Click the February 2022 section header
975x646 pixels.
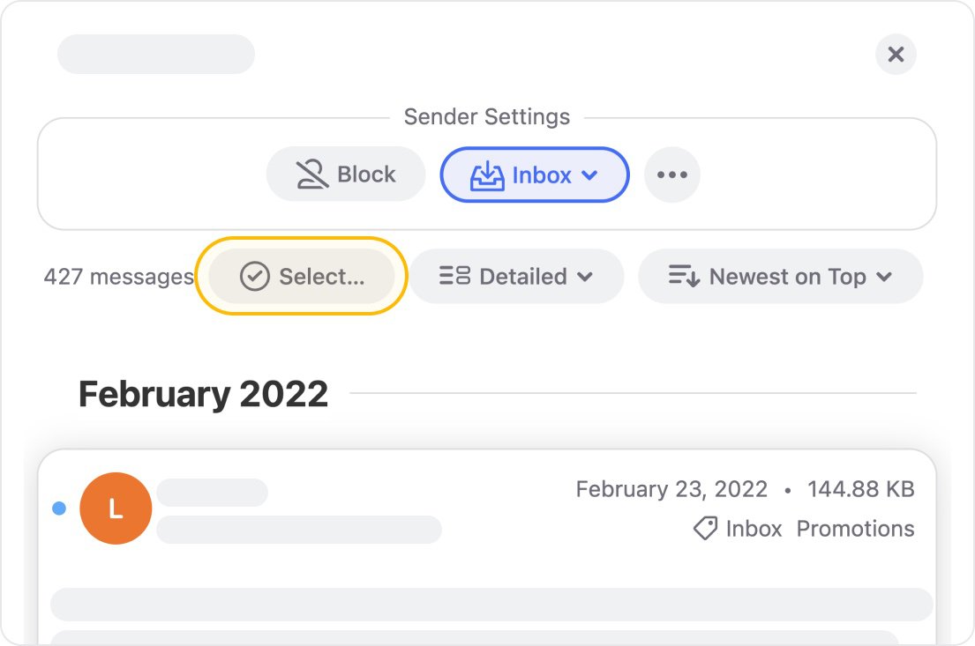[x=203, y=394]
